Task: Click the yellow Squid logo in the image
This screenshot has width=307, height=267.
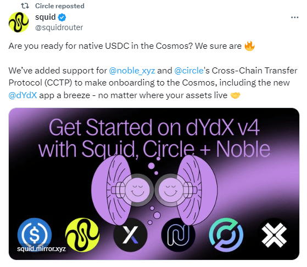Action: coord(82,235)
